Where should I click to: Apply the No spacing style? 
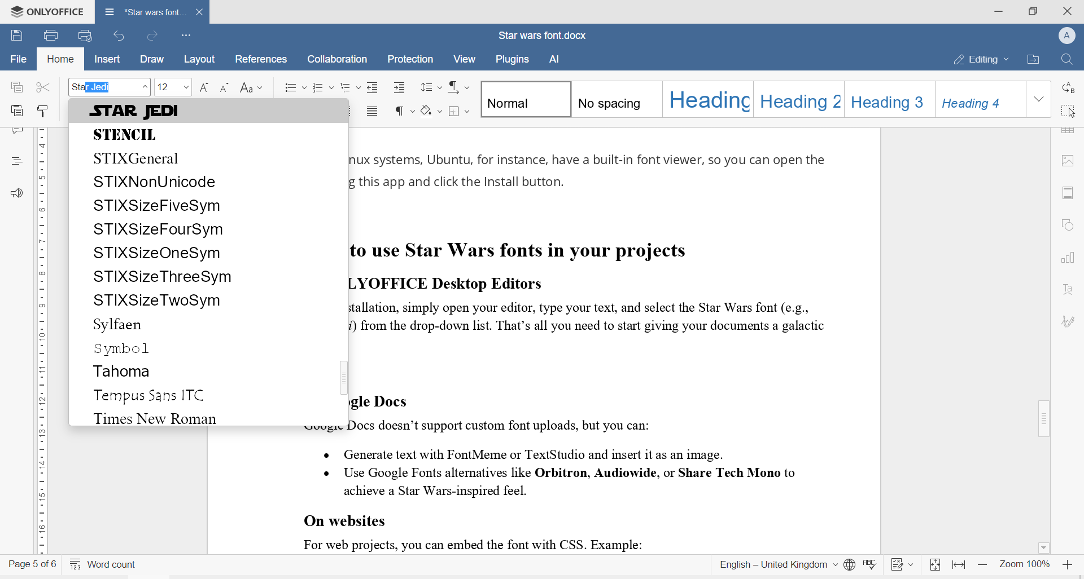tap(617, 100)
